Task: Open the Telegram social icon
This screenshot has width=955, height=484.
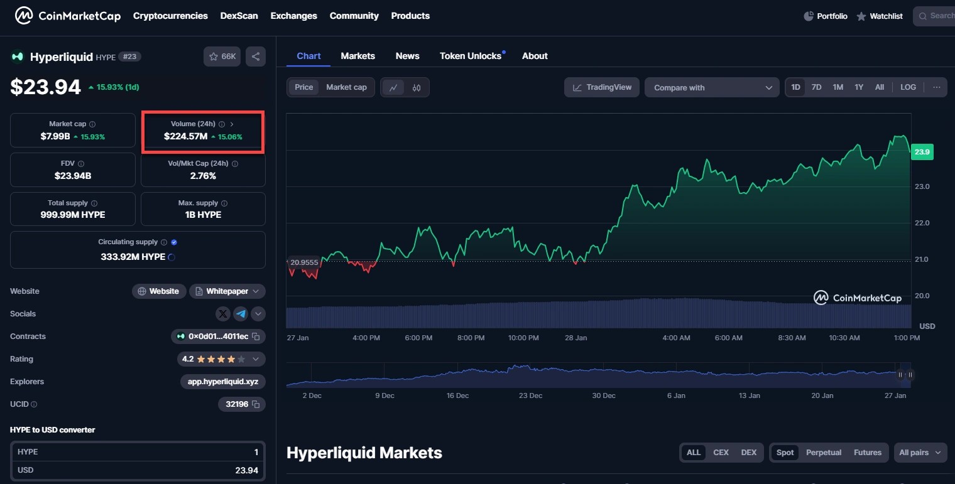Action: (241, 314)
